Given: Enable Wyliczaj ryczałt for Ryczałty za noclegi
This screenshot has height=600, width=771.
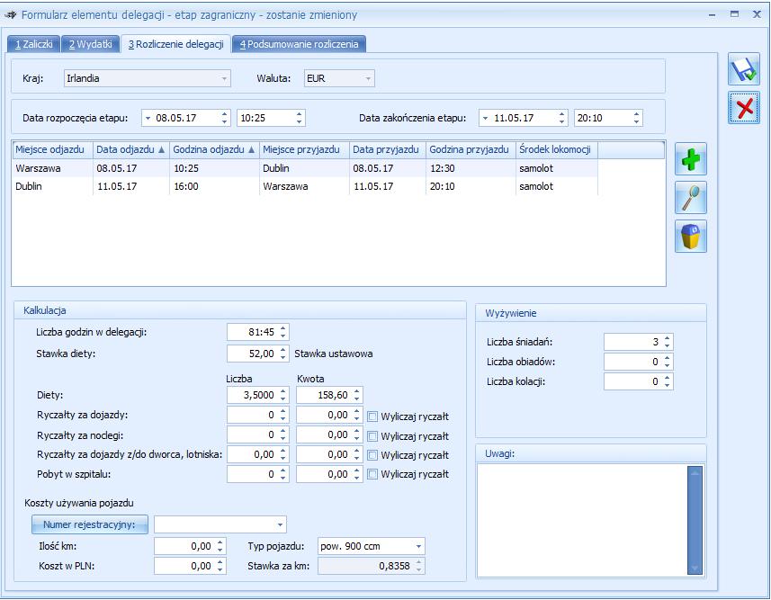Looking at the screenshot, I should [x=372, y=436].
